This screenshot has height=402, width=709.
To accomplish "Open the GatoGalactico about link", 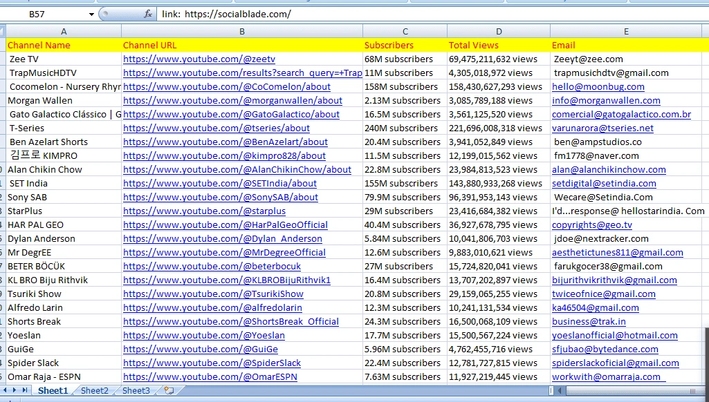I will point(231,114).
